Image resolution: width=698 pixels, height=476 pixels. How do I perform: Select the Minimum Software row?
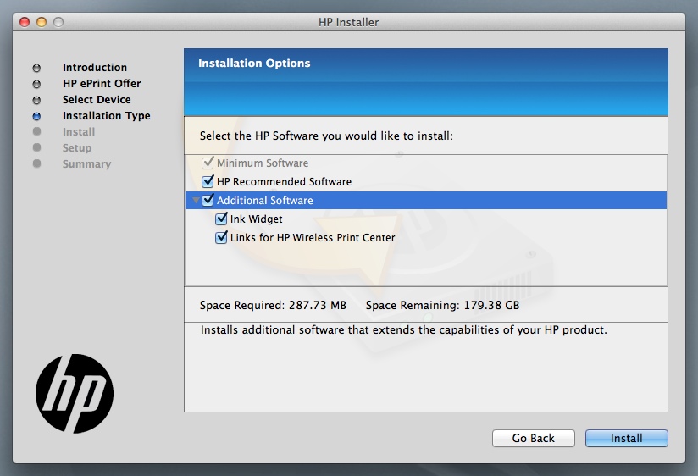[x=262, y=163]
